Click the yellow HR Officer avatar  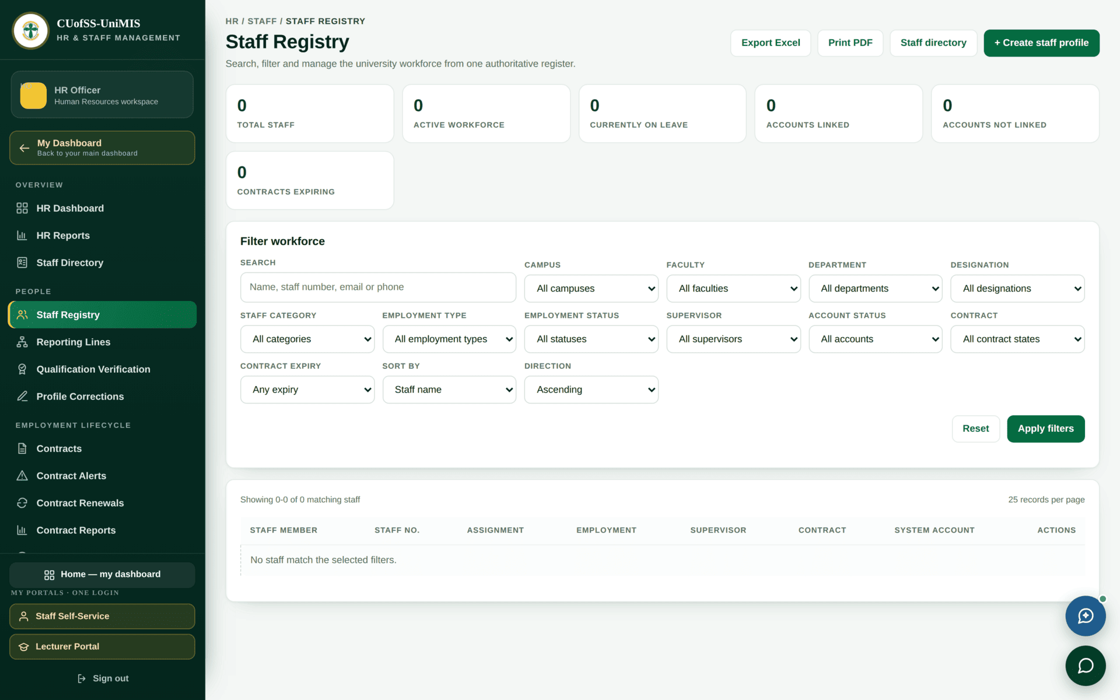tap(33, 95)
